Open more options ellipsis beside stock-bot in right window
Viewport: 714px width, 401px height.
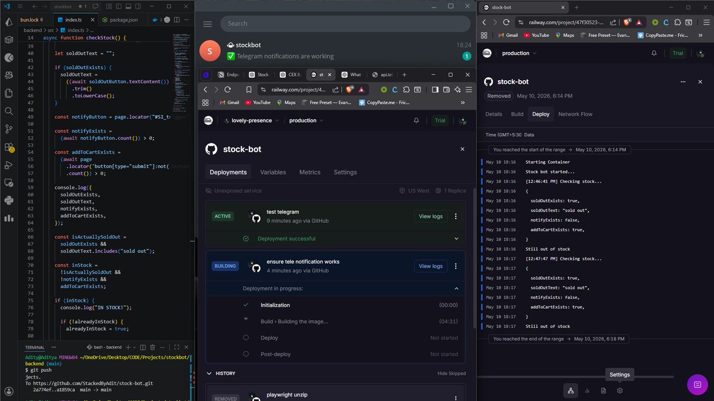683,81
